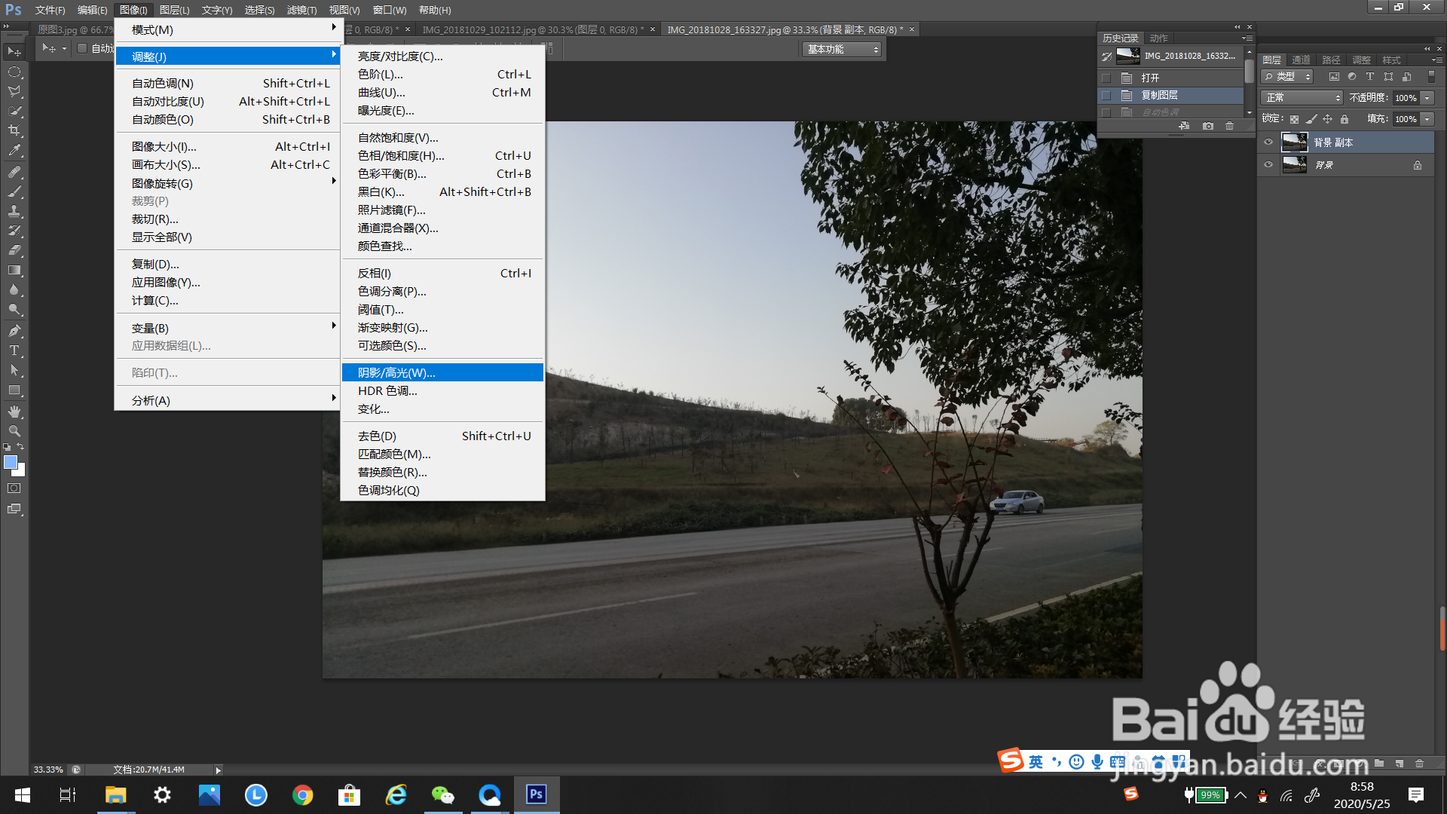Select the Eyedropper tool

point(14,150)
